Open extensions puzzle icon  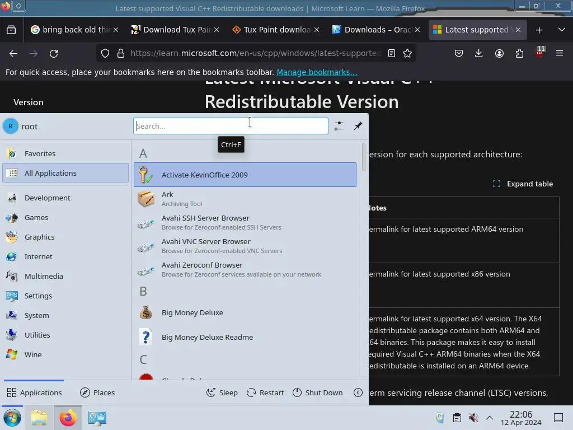(519, 53)
